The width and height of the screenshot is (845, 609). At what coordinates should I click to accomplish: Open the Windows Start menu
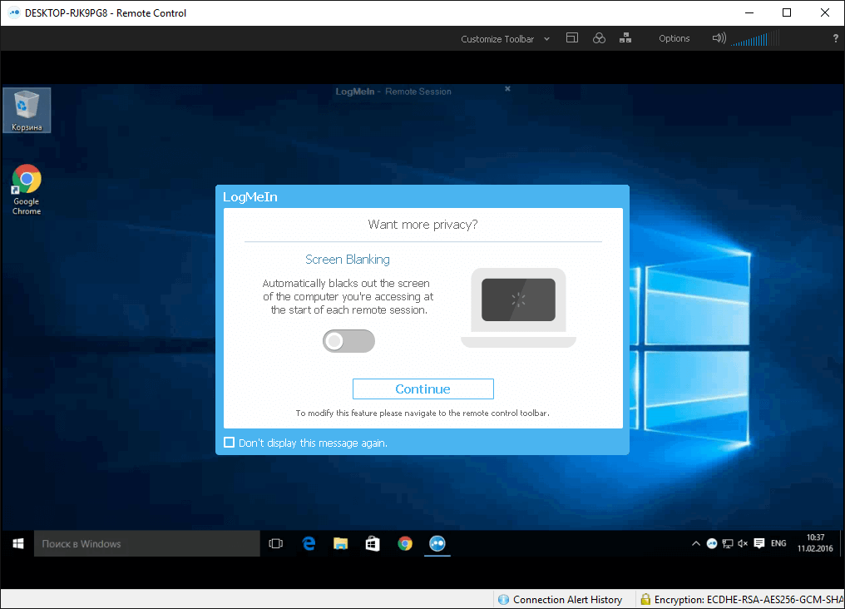17,544
